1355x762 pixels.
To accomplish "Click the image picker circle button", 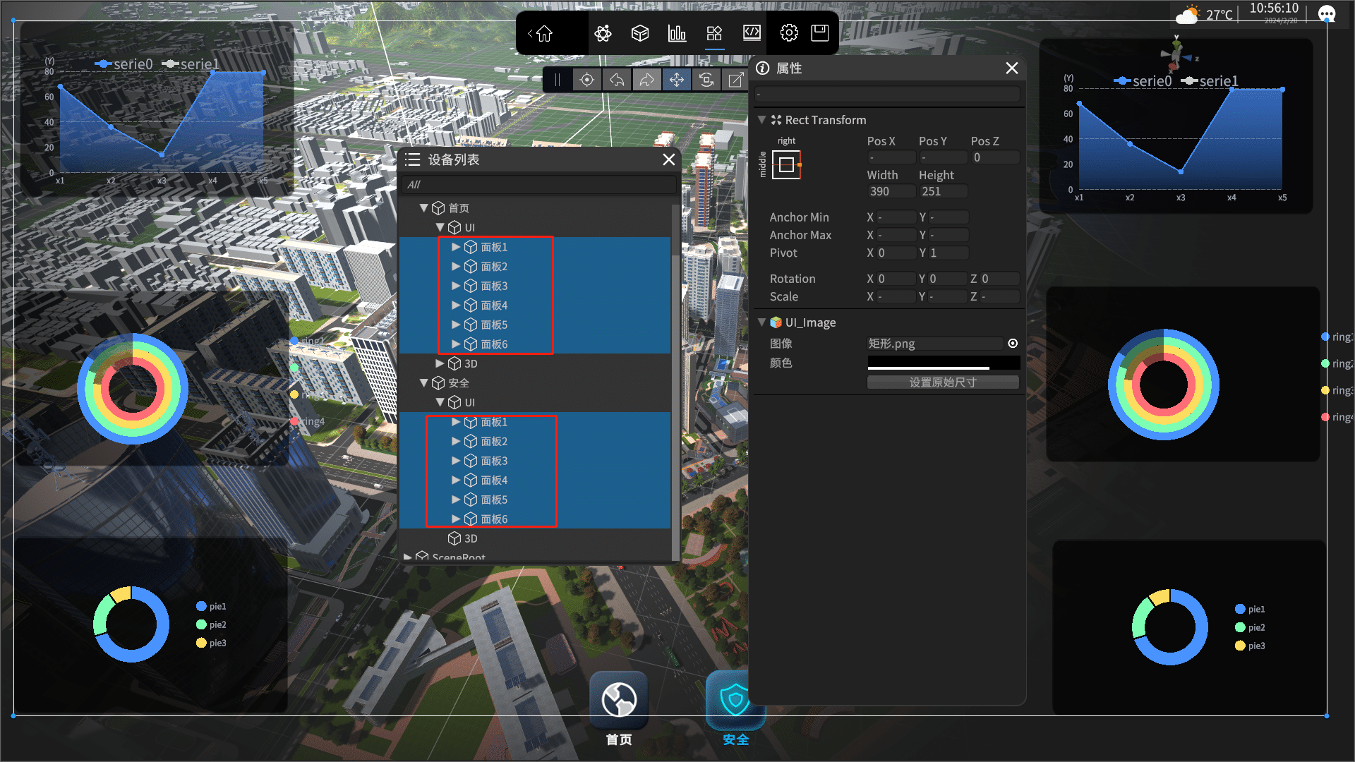I will tap(1013, 344).
